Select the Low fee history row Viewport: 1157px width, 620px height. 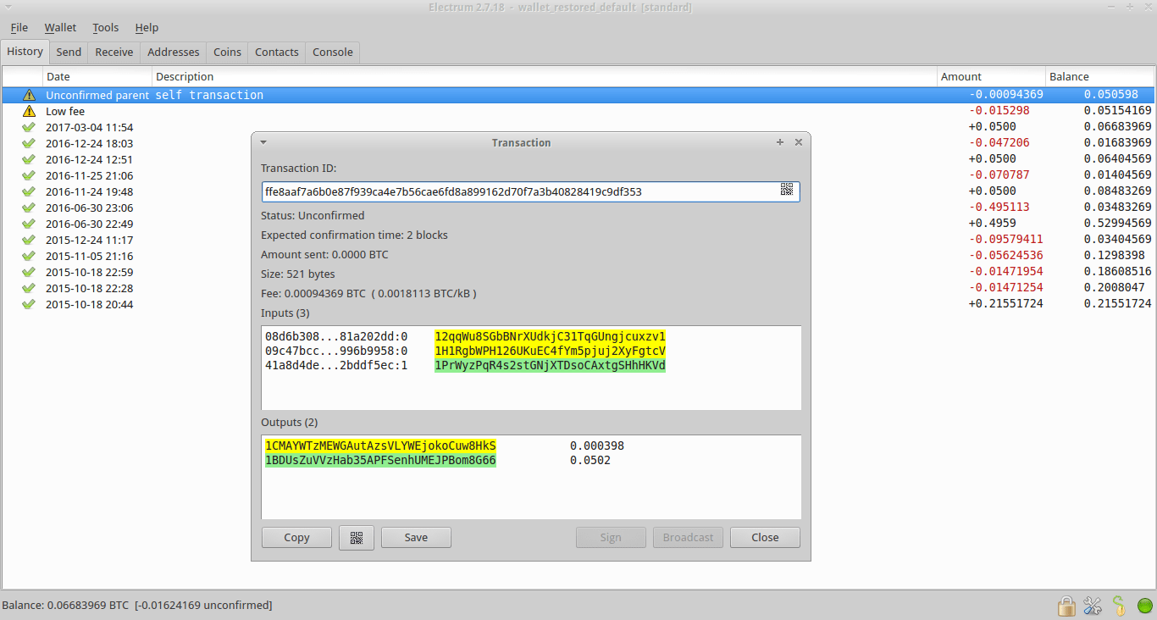(578, 111)
